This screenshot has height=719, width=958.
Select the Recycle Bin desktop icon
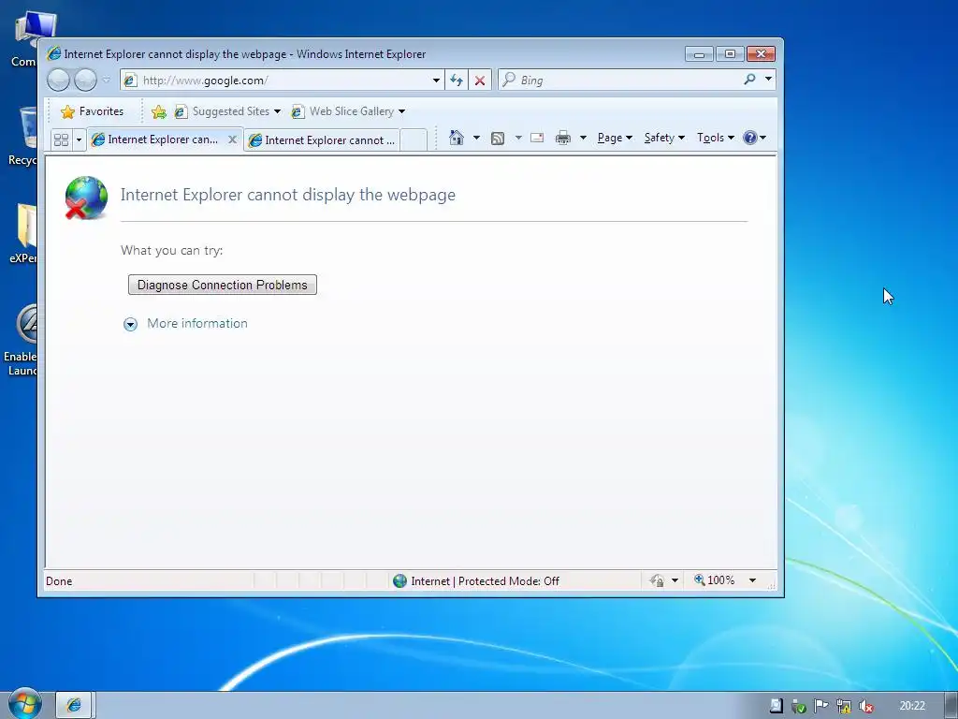pyautogui.click(x=22, y=137)
